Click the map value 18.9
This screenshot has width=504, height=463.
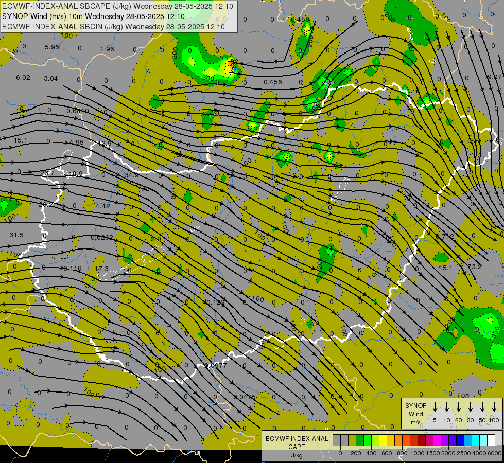pyautogui.click(x=76, y=174)
